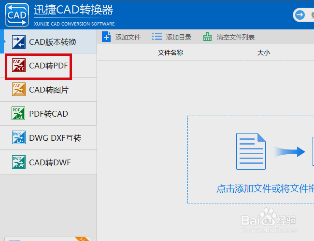Click the XUNJIE CAD CONVERSION SOFTWARE subtitle
314x241 pixels.
click(74, 24)
